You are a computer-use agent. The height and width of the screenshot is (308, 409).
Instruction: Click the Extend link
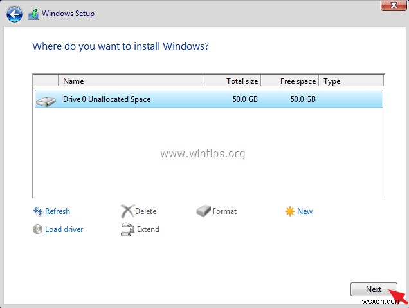pos(148,229)
